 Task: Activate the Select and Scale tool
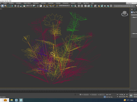[21, 6]
